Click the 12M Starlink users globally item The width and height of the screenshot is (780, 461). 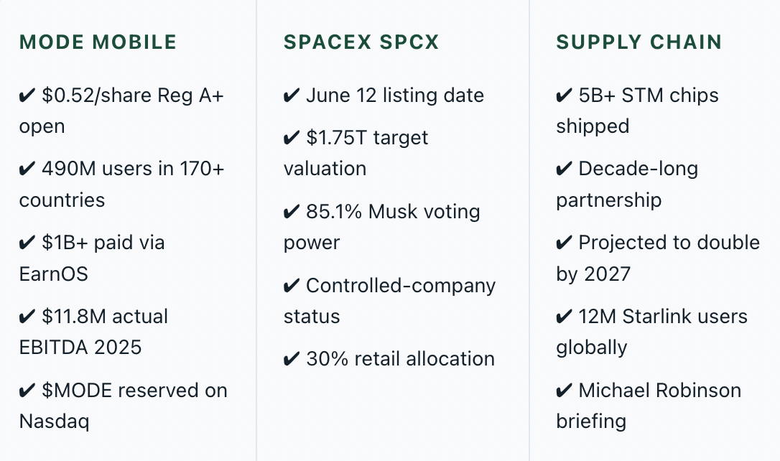tap(651, 332)
